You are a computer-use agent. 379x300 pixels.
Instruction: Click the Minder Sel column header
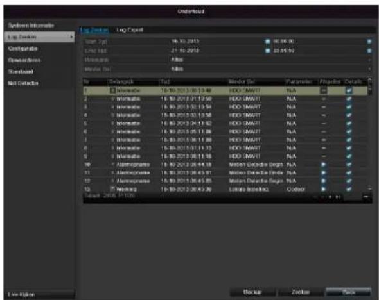pyautogui.click(x=242, y=82)
